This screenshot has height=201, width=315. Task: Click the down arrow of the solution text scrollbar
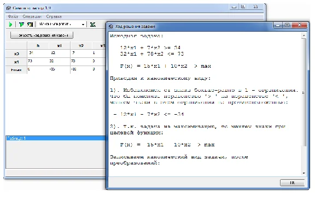(304, 173)
